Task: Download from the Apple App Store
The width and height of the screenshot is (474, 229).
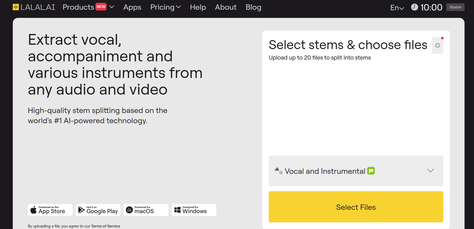Action: point(50,210)
